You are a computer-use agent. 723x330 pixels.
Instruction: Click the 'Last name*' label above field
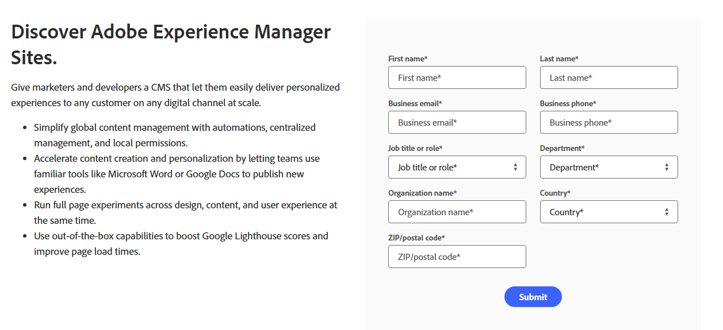[559, 59]
